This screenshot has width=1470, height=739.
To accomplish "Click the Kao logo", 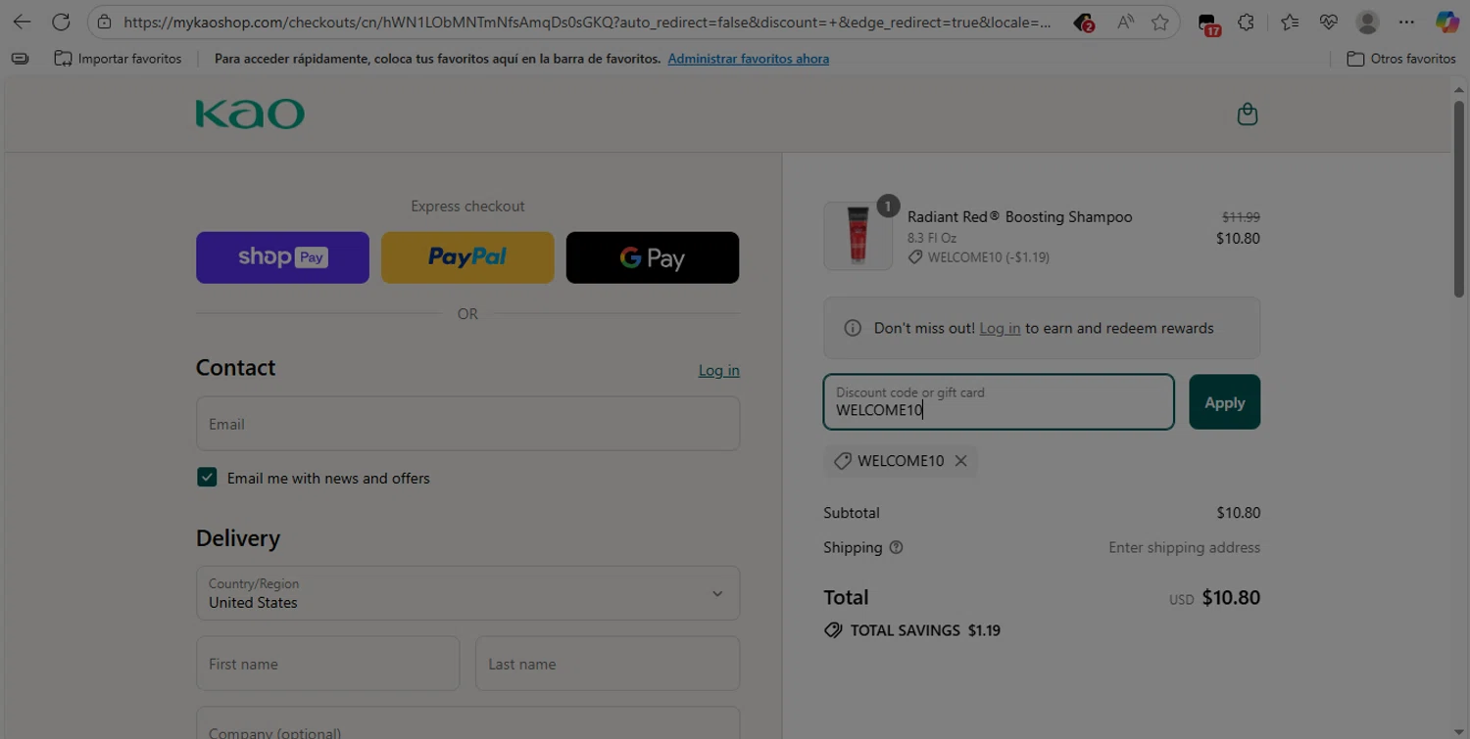I will pyautogui.click(x=250, y=114).
